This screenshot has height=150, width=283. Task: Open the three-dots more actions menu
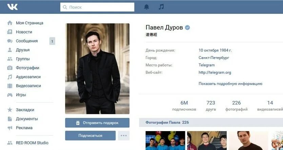124,135
